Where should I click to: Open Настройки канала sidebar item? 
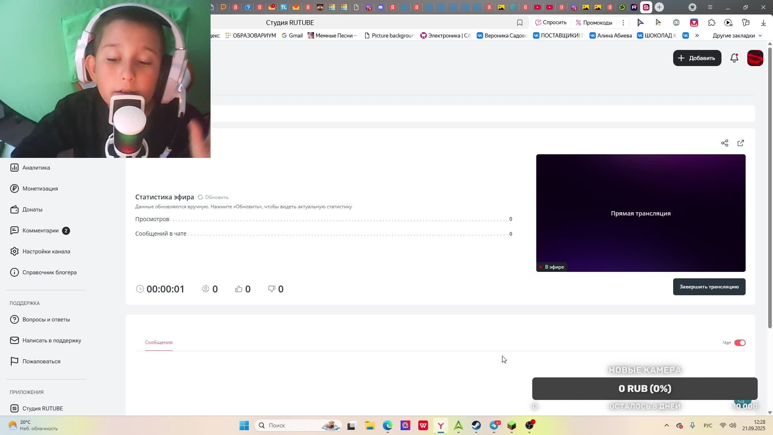(46, 251)
